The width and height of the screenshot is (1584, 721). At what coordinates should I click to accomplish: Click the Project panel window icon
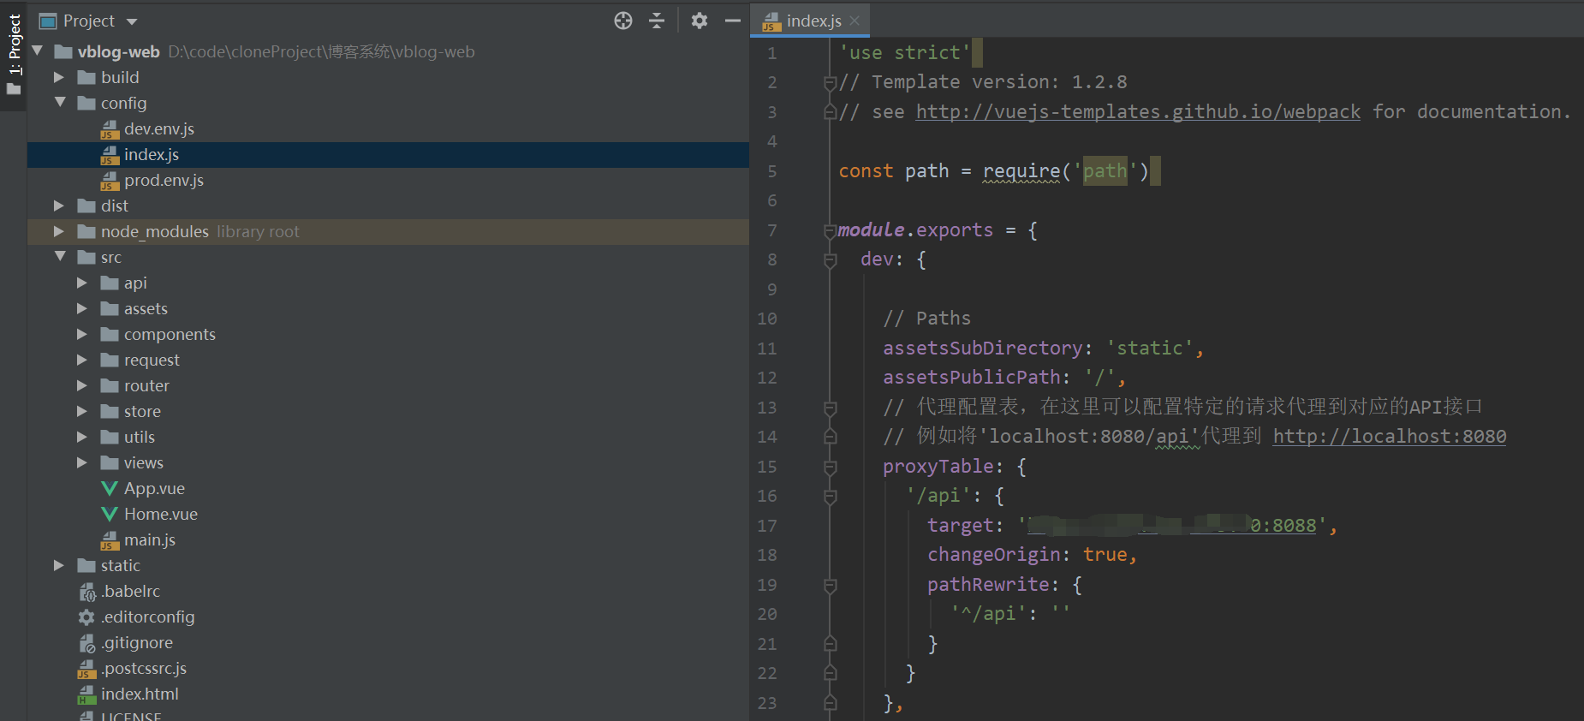[x=48, y=21]
